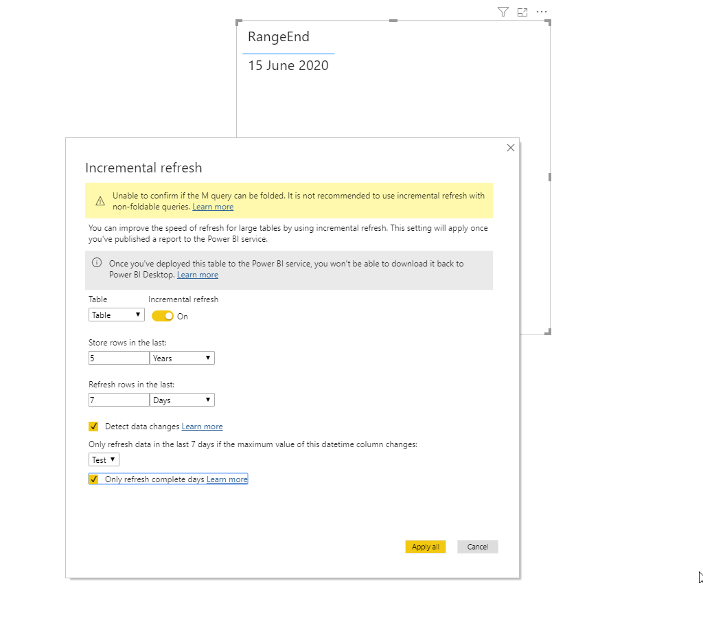703x625 pixels.
Task: Click the visual's right-middle resize handle
Action: 550,177
